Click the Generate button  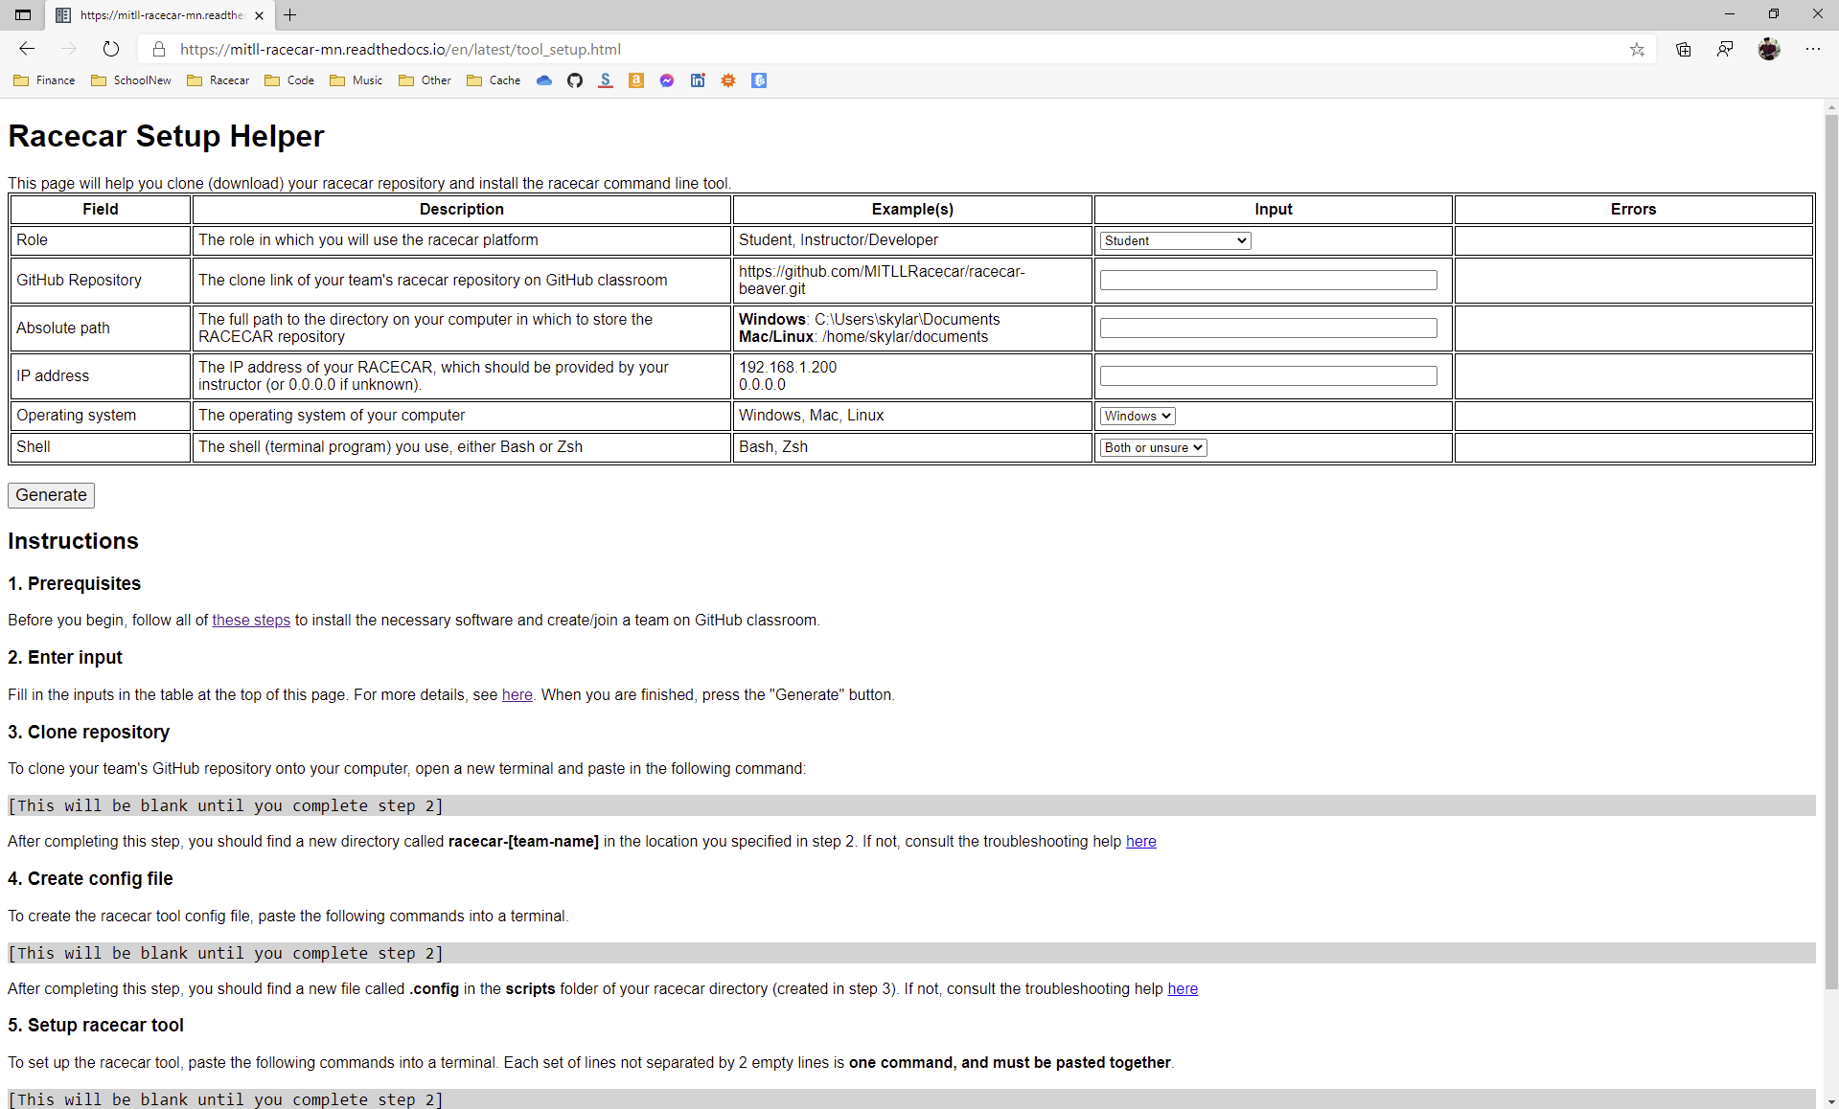[51, 495]
